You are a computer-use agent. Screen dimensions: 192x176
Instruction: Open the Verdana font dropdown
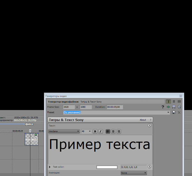(x=64, y=131)
